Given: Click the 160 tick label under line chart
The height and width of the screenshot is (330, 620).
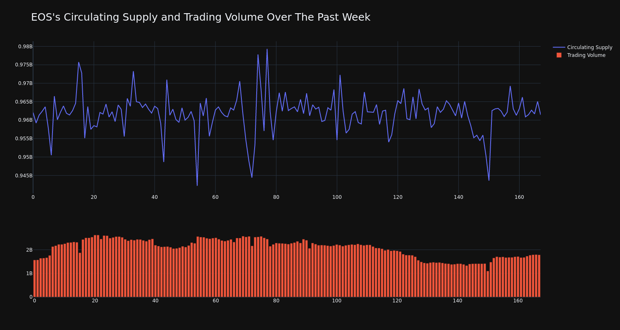Looking at the screenshot, I should (519, 197).
